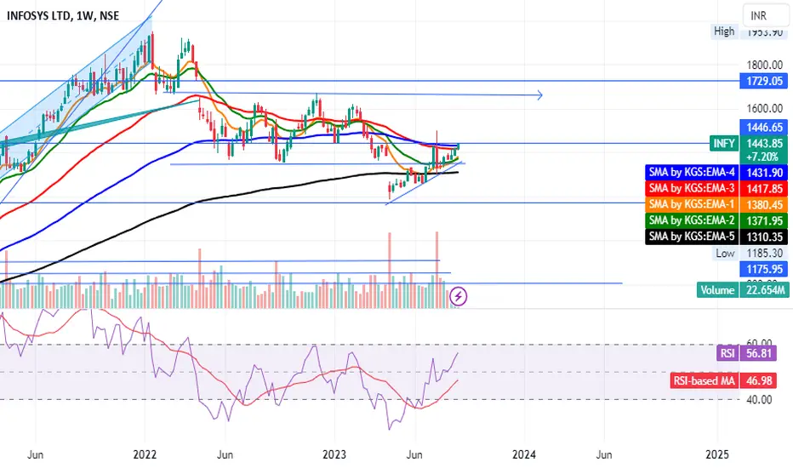Select the SMA by KGS:EMA-2 label
793x468 pixels.
[x=692, y=220]
